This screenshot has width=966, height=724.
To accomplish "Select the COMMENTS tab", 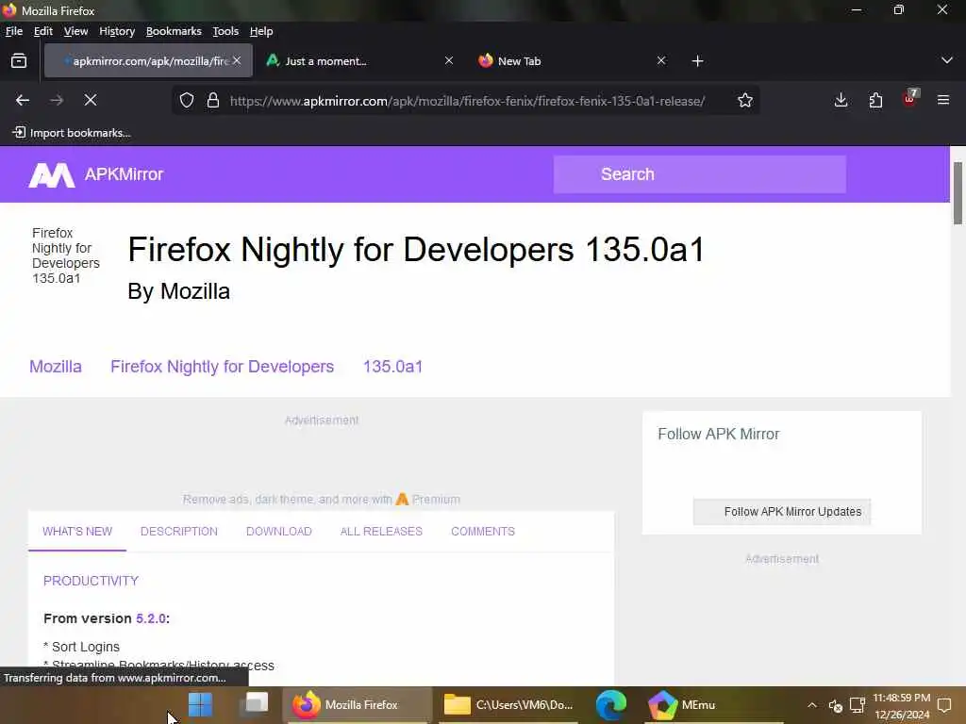I will (x=483, y=532).
